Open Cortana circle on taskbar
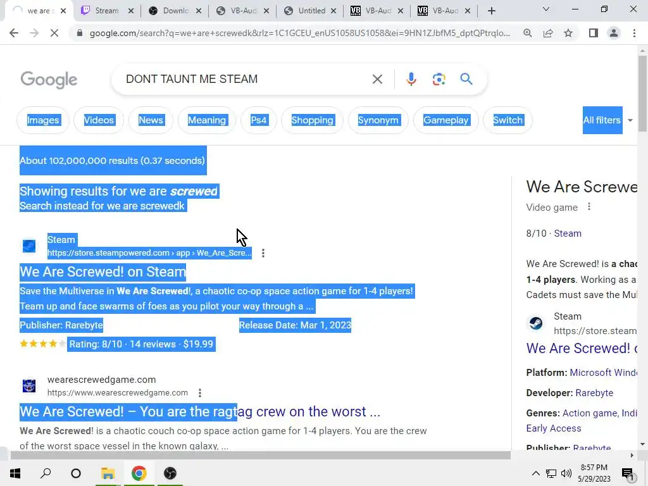The width and height of the screenshot is (648, 486). pyautogui.click(x=76, y=473)
